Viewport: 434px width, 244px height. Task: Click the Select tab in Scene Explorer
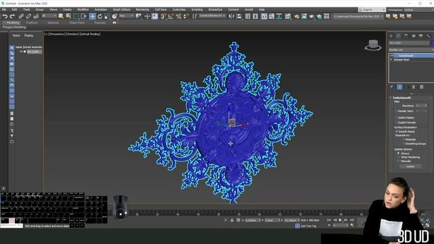point(16,35)
